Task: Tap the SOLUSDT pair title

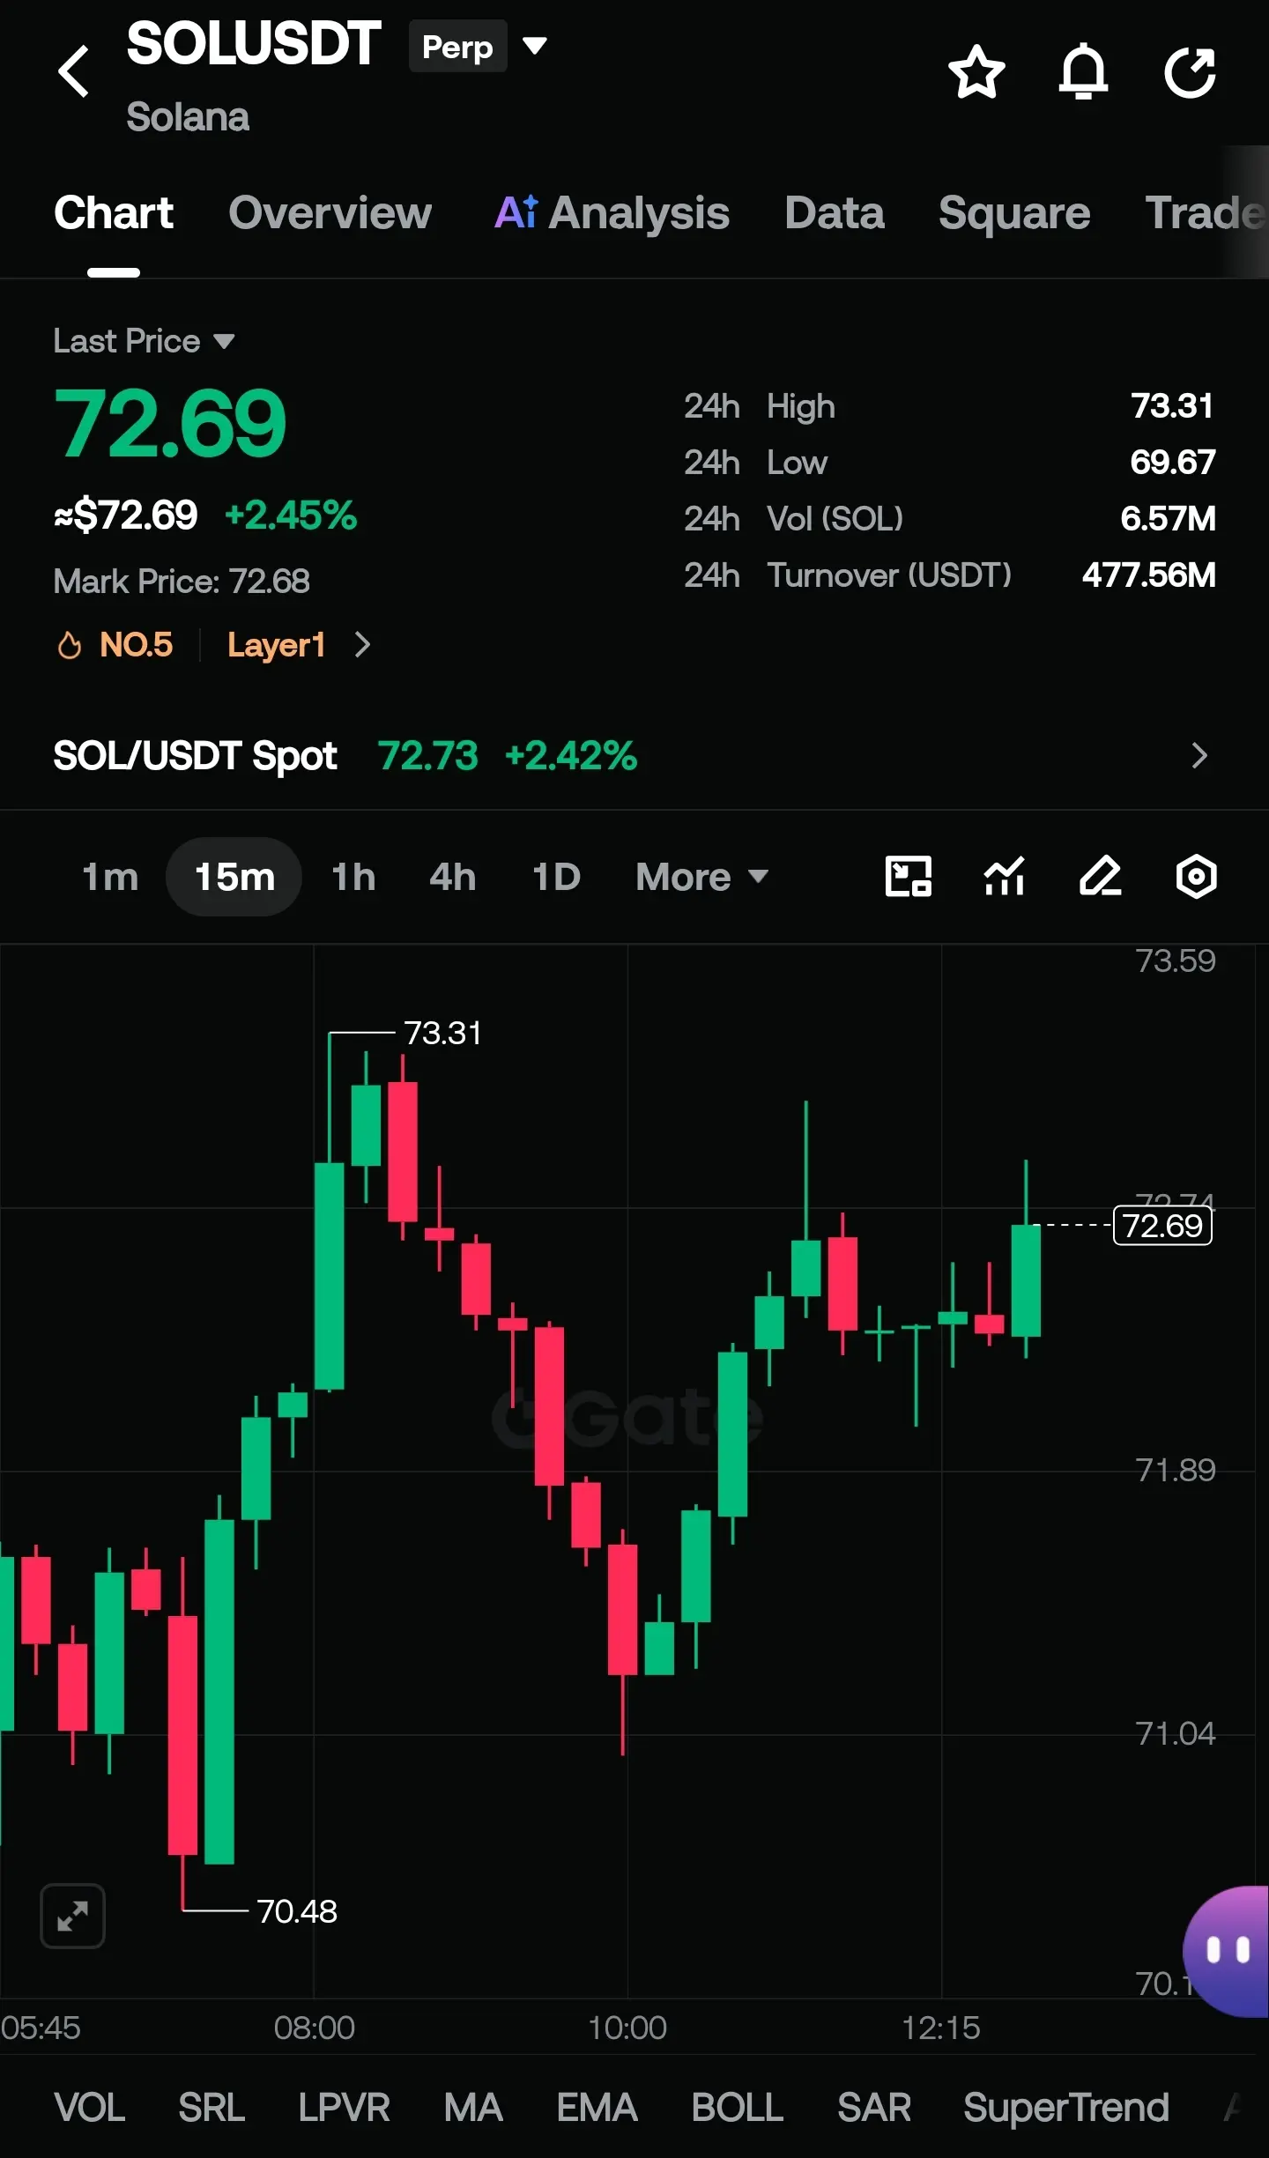Action: (x=254, y=44)
